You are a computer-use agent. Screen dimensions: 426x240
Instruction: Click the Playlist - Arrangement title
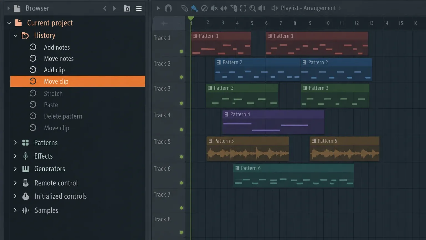pos(308,8)
